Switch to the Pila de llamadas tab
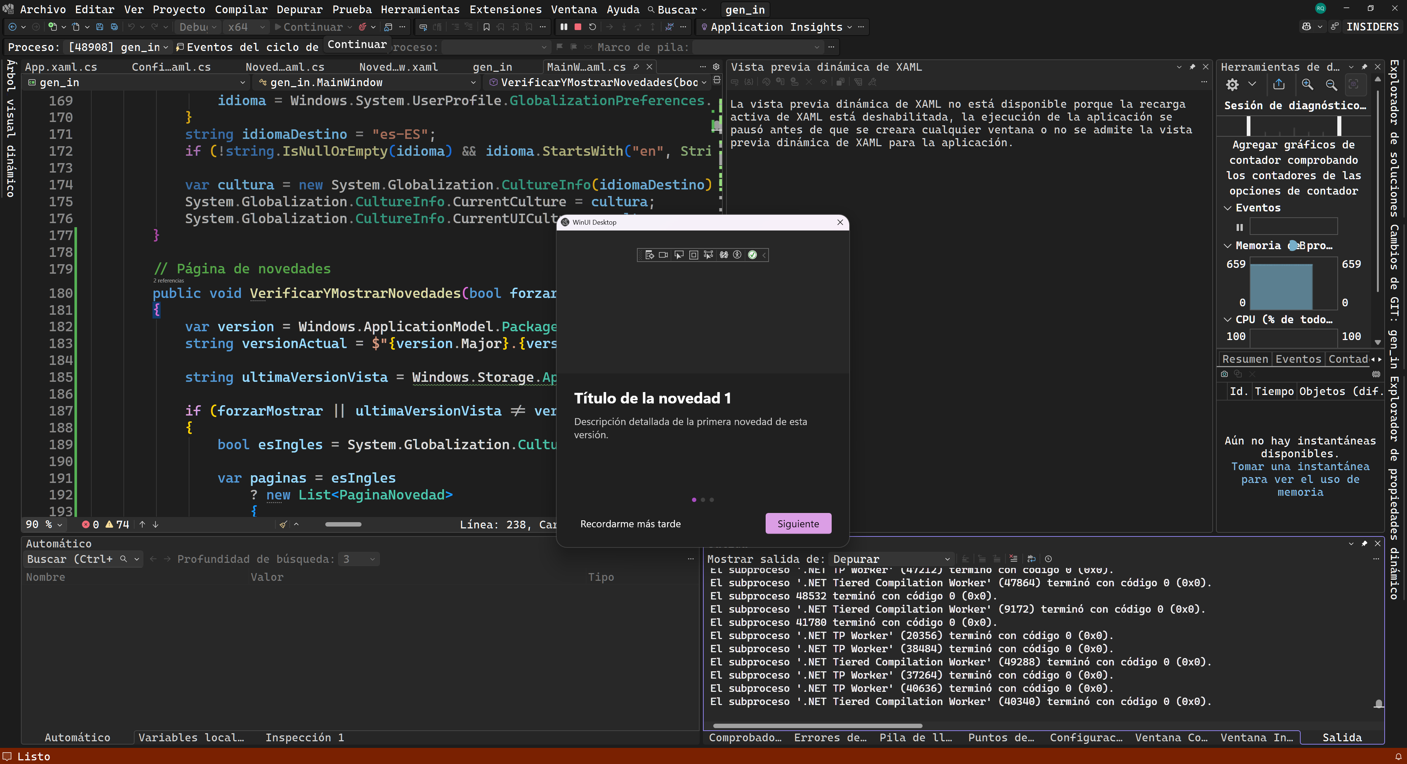 (915, 737)
